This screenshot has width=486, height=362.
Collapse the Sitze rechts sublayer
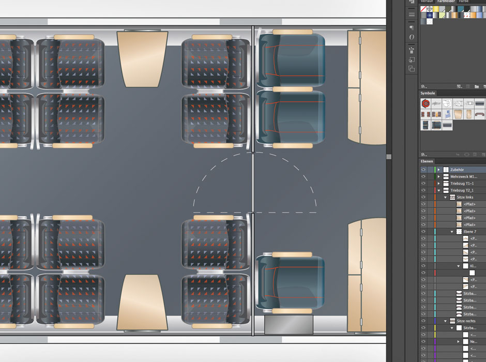[445, 321]
